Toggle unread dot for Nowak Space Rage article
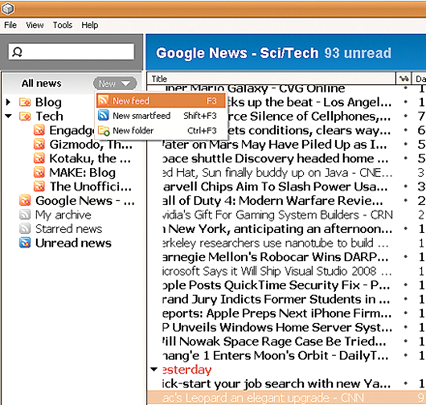This screenshot has height=405, width=426. pyautogui.click(x=406, y=341)
